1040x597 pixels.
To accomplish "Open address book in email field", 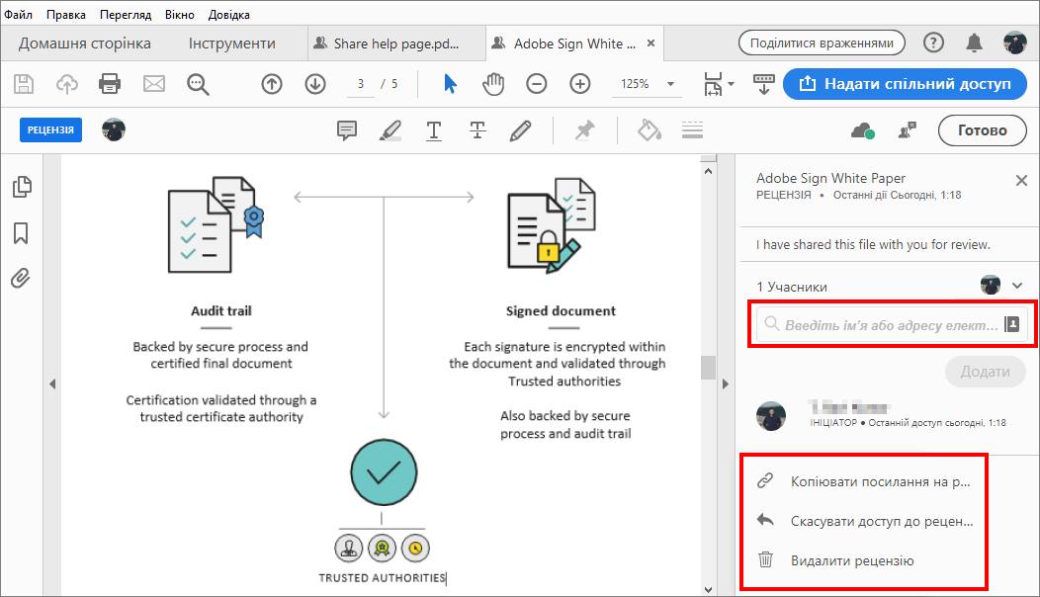I will click(x=1012, y=324).
